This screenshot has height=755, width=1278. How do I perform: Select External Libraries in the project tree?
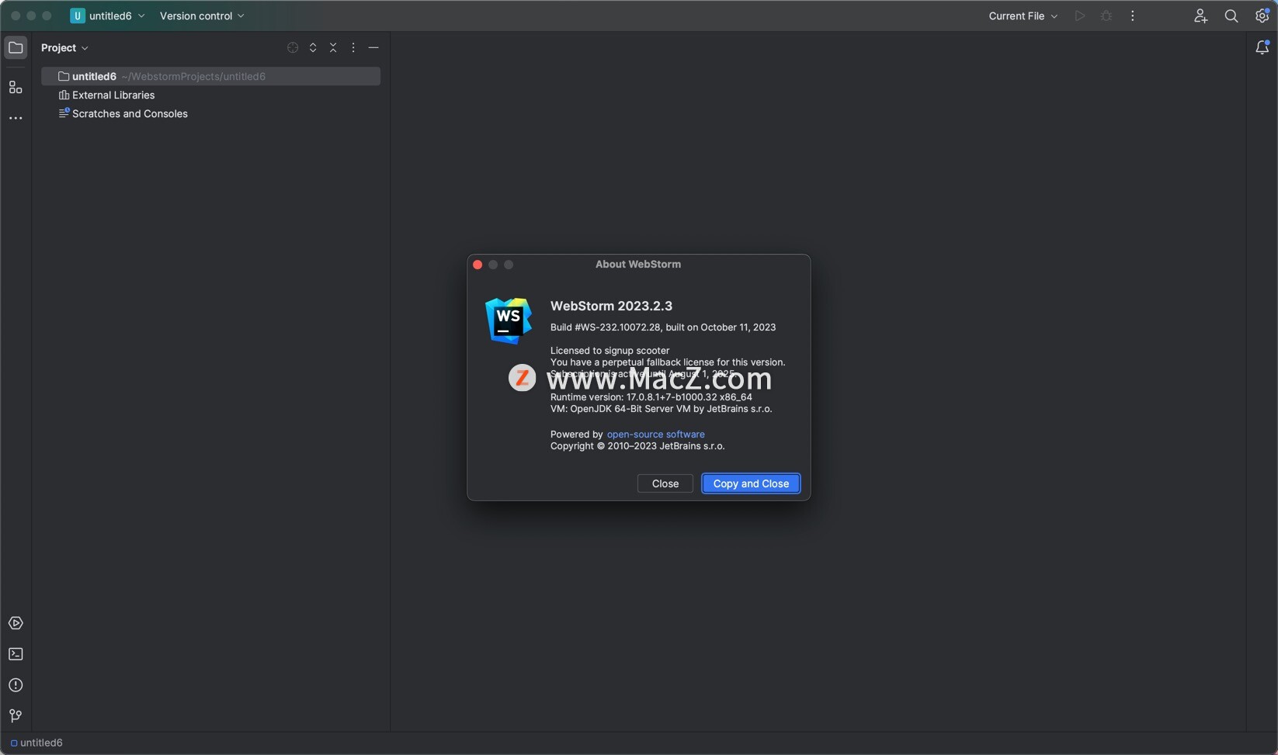[x=113, y=95]
